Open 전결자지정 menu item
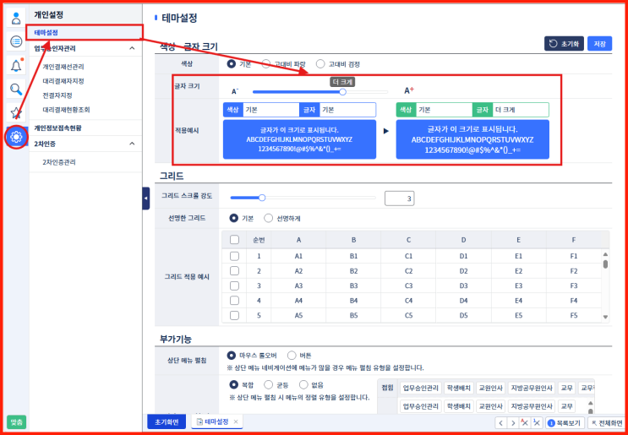628x435 pixels. coord(57,95)
